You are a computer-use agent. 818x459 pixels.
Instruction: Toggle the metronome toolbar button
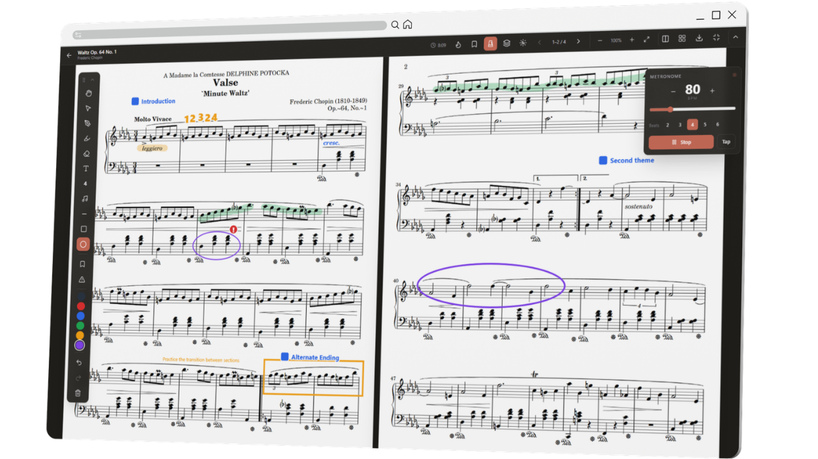pos(490,43)
